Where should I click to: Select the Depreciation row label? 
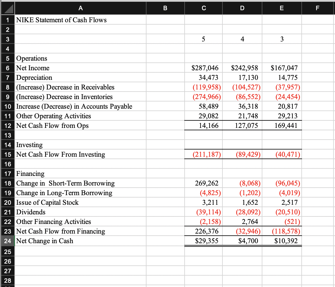pyautogui.click(x=35, y=77)
